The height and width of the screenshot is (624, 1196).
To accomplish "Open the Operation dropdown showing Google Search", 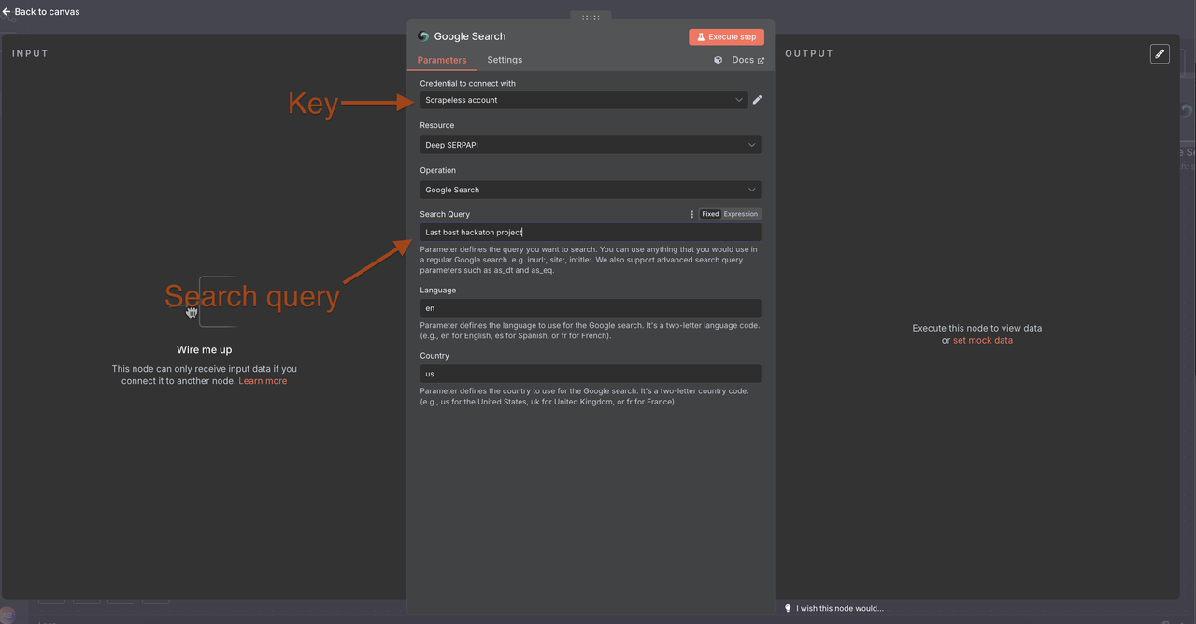I will pos(591,190).
